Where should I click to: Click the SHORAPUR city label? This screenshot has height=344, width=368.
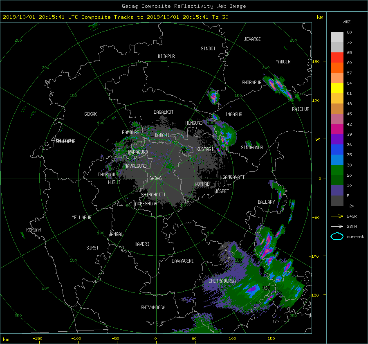point(251,83)
